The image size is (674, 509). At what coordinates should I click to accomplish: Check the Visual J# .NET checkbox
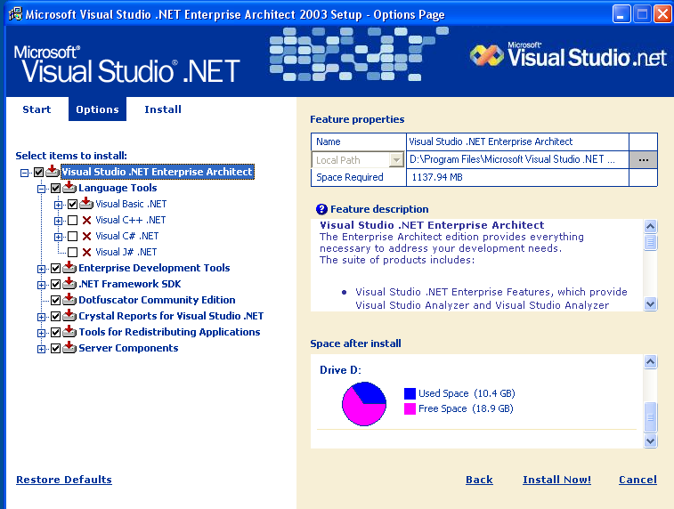[x=73, y=252]
